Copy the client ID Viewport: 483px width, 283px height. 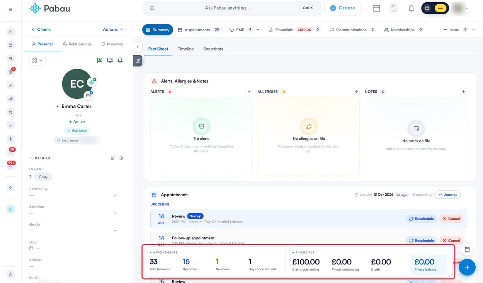tap(43, 177)
